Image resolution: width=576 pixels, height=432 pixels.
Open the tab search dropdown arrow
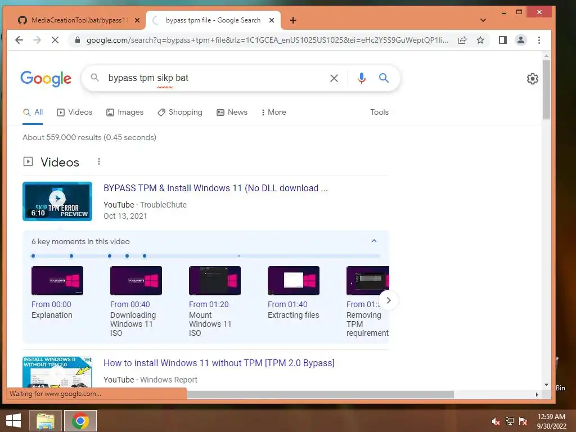pyautogui.click(x=483, y=20)
